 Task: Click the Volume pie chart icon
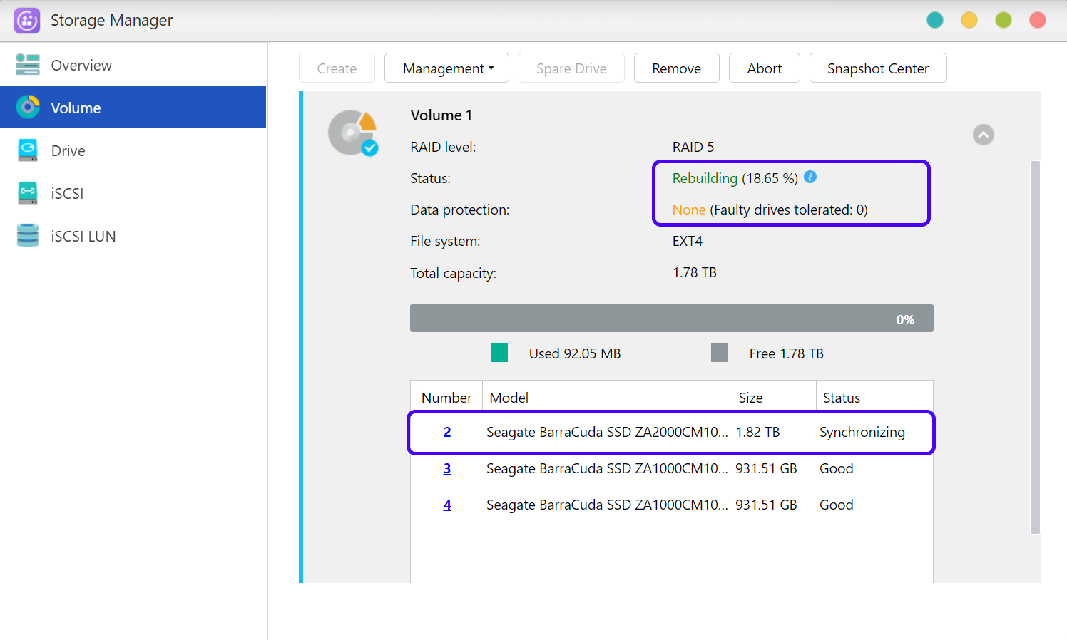[x=28, y=108]
